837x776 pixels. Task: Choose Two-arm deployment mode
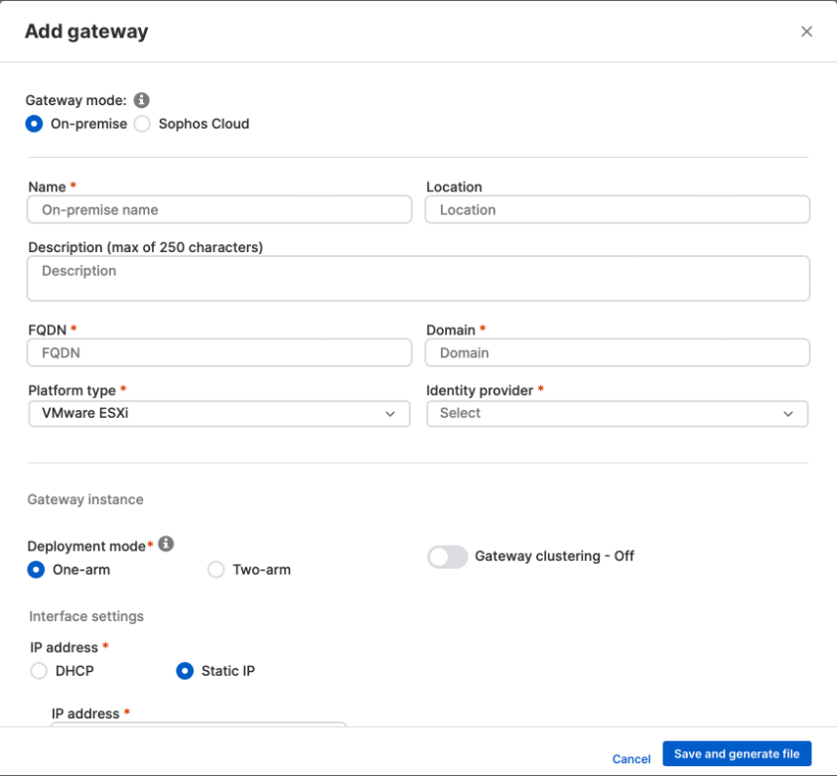pyautogui.click(x=215, y=570)
